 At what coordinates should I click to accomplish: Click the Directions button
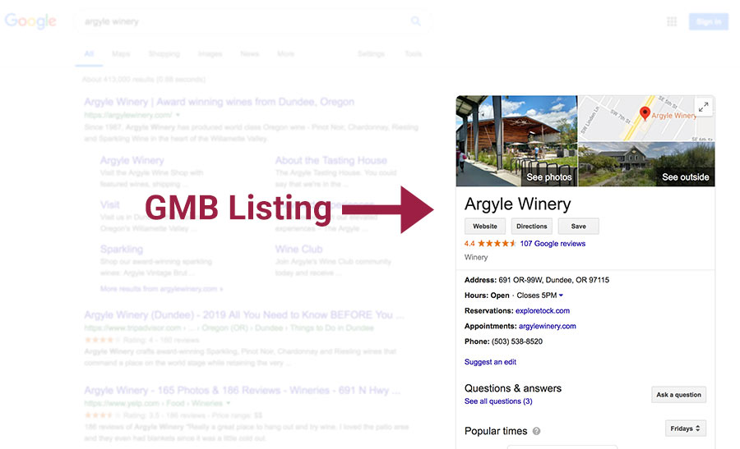click(x=531, y=227)
